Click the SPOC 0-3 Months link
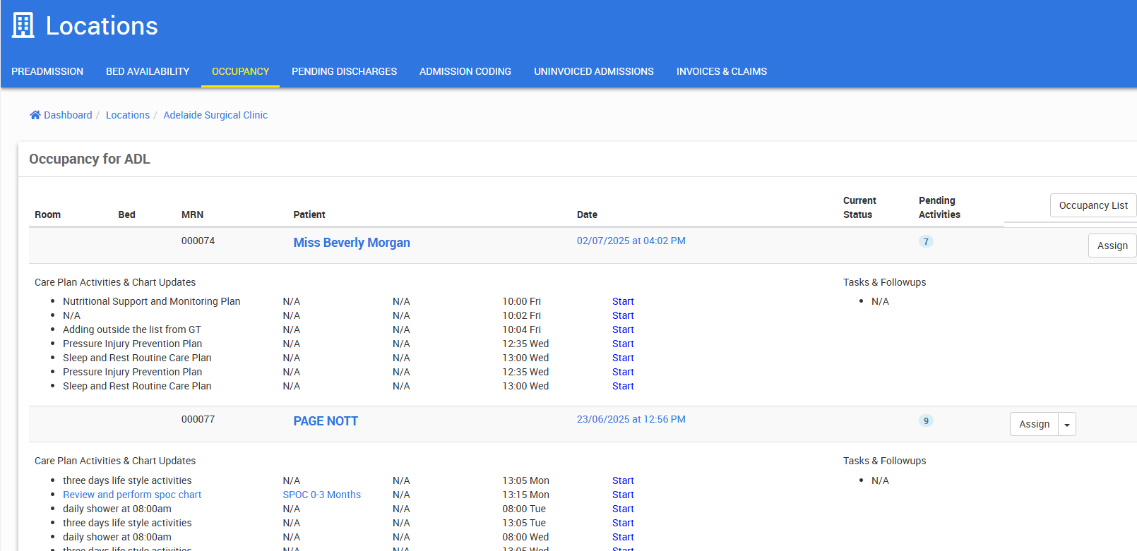The image size is (1137, 551). tap(321, 495)
